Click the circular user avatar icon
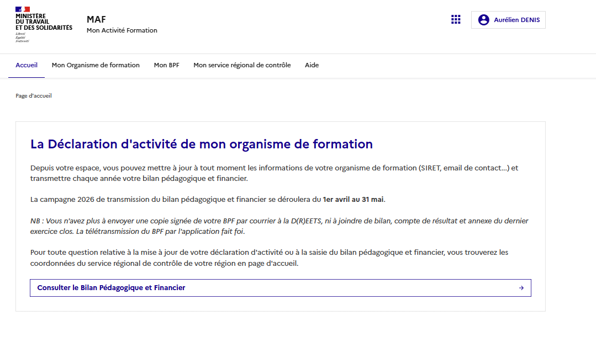The height and width of the screenshot is (337, 596). 484,19
